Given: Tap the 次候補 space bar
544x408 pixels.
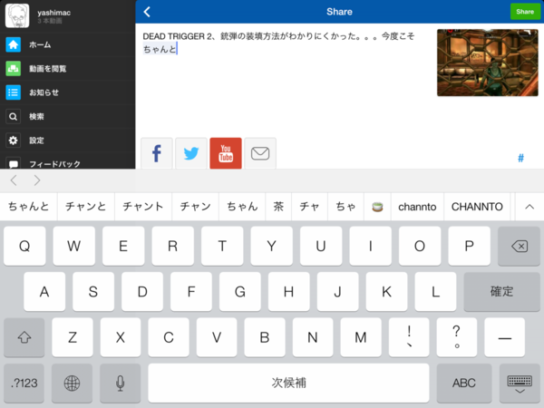Looking at the screenshot, I should pyautogui.click(x=288, y=383).
